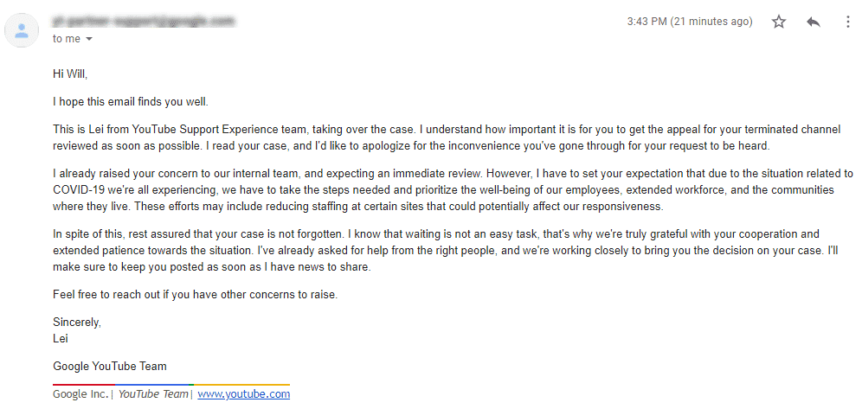Click the 3:43 PM timestamp
Viewport: 862px width, 409px height.
690,22
